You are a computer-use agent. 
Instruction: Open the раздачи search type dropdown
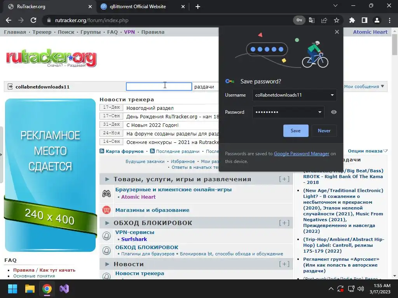click(x=205, y=87)
